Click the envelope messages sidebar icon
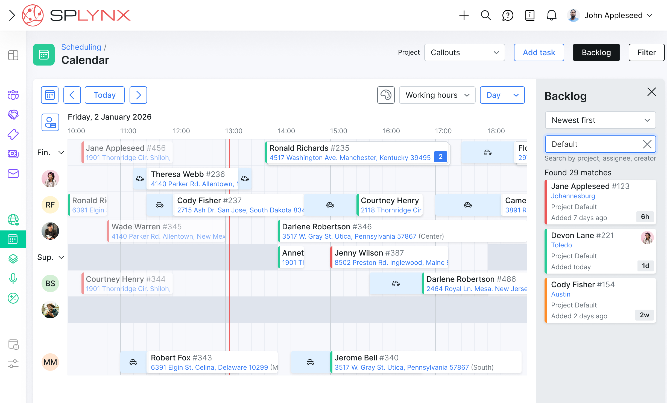The height and width of the screenshot is (403, 667). 13,174
